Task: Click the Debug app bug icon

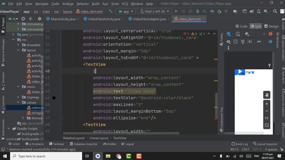Action: (197, 11)
